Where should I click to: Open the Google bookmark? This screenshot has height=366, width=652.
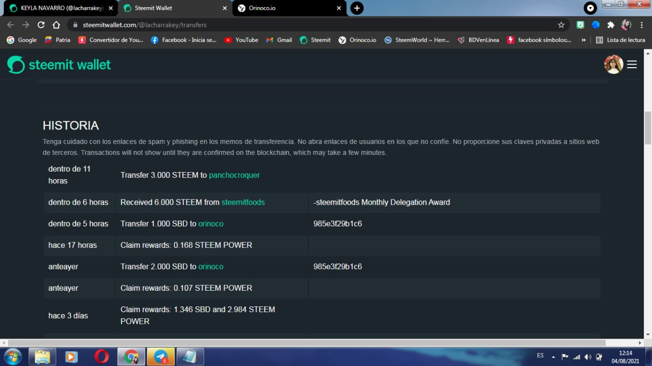pos(21,40)
